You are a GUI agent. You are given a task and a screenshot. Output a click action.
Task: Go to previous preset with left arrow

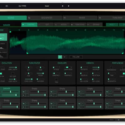[62, 6]
